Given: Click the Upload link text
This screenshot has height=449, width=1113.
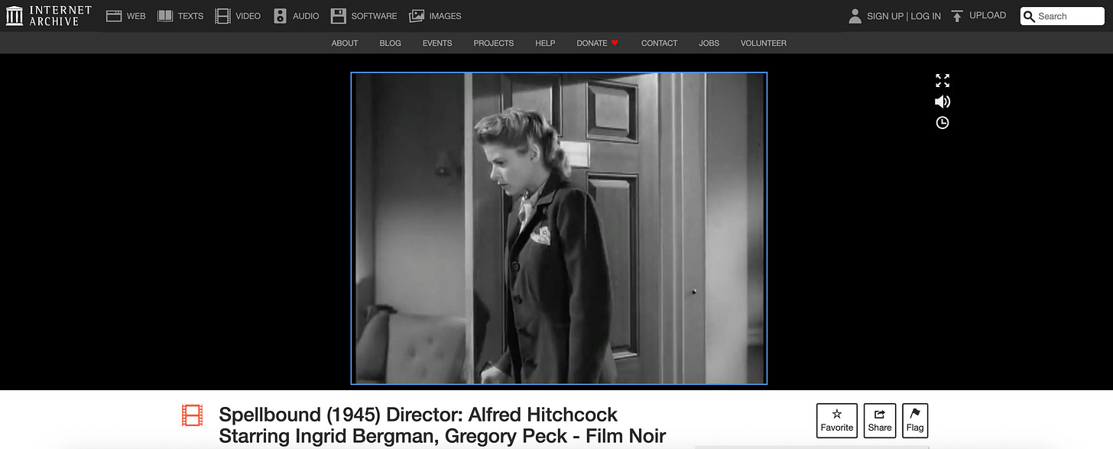Looking at the screenshot, I should (x=988, y=15).
